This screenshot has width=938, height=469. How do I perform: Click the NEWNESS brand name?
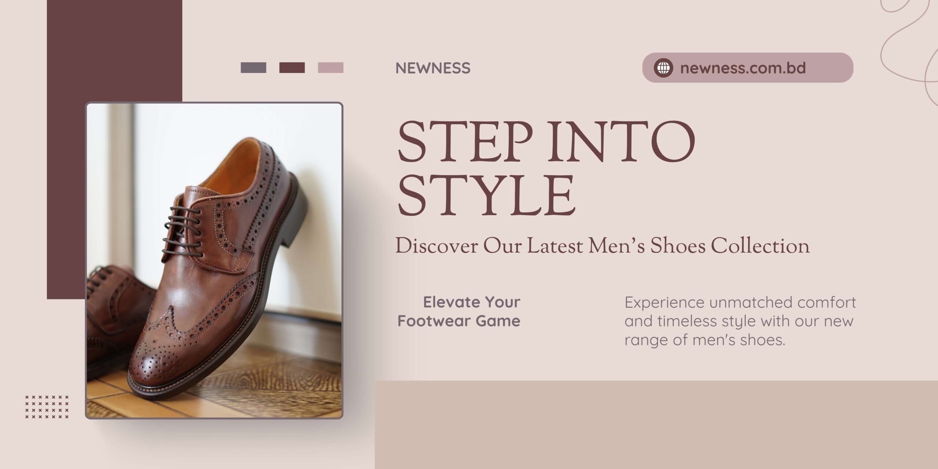[x=433, y=68]
